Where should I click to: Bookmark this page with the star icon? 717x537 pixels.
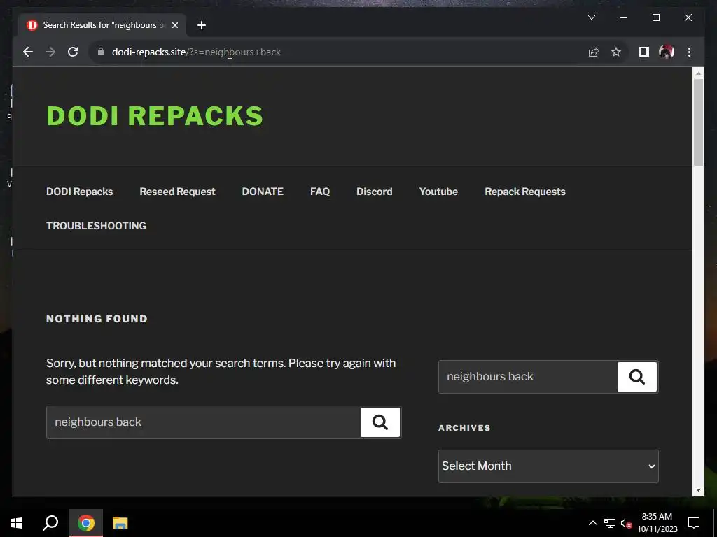[x=616, y=52]
